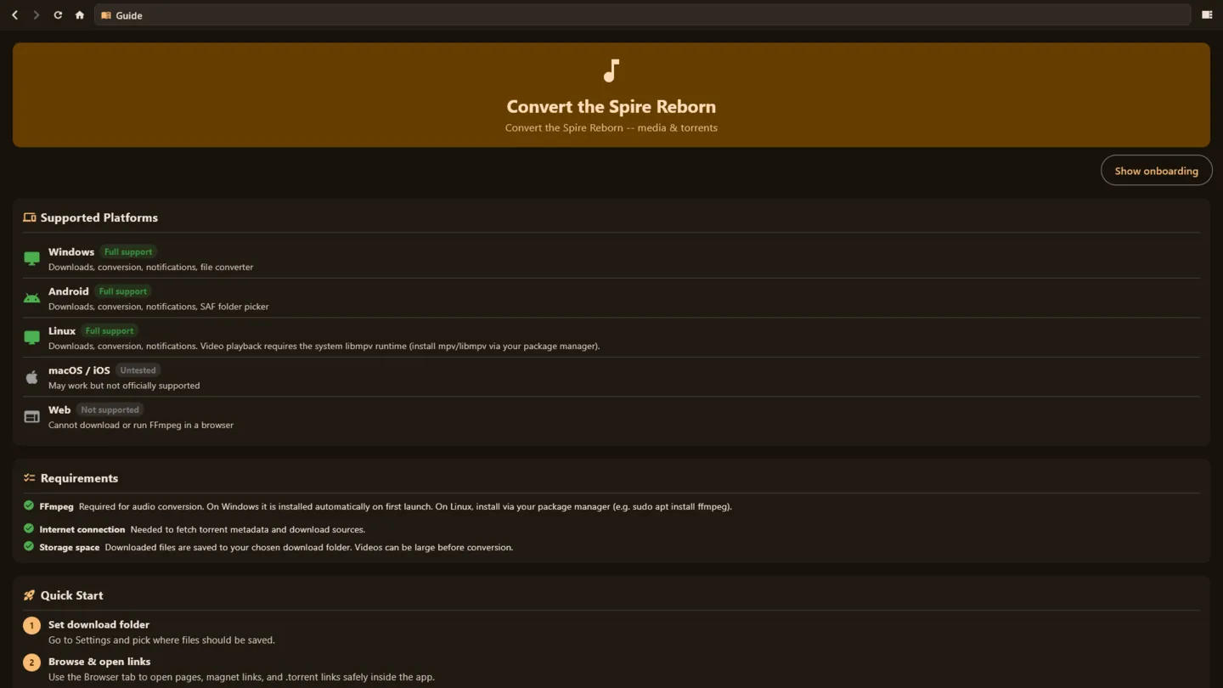1223x688 pixels.
Task: Click the Quick Start rocket icon
Action: pos(30,595)
